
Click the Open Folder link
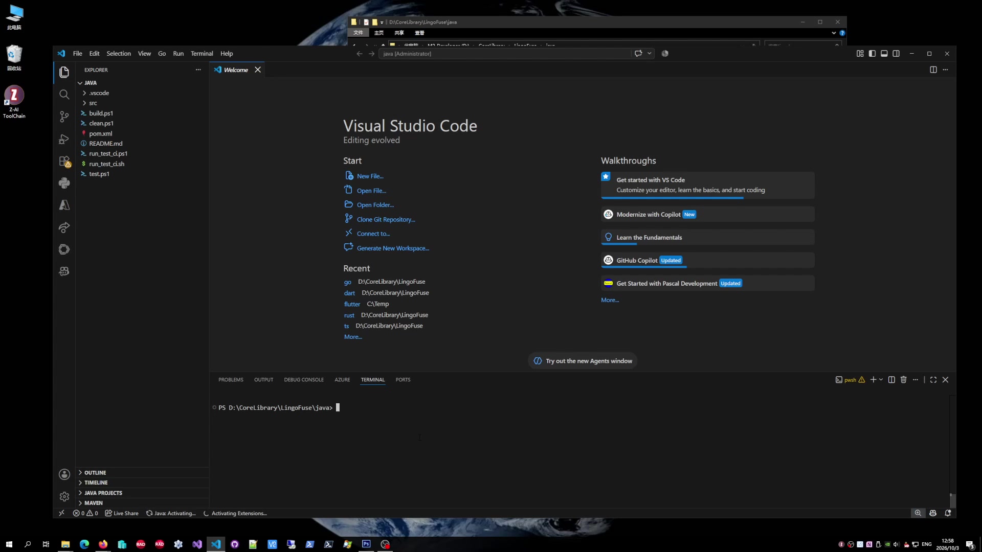pos(375,205)
